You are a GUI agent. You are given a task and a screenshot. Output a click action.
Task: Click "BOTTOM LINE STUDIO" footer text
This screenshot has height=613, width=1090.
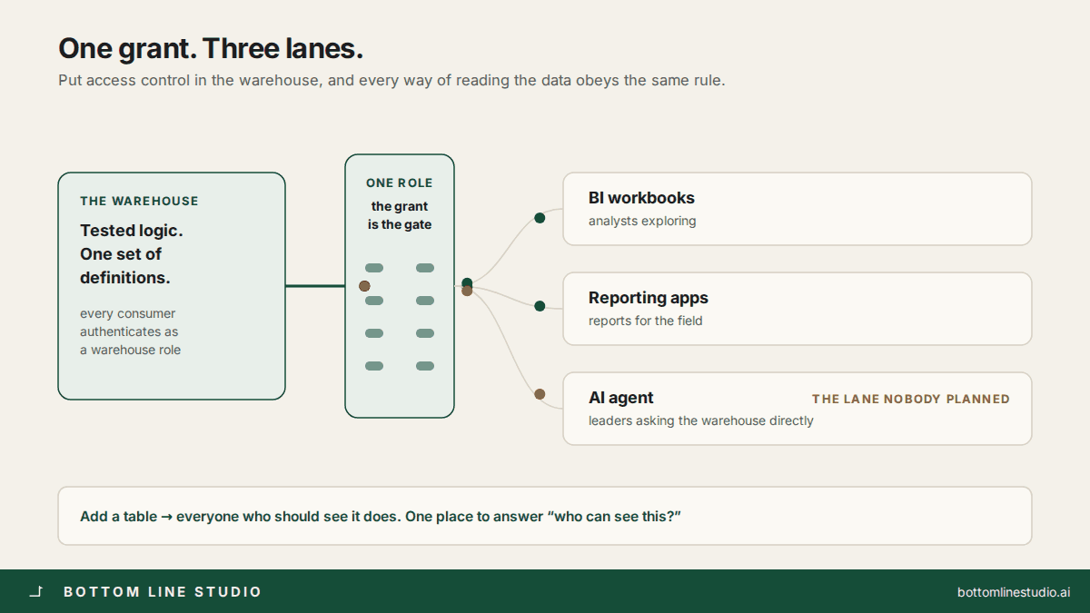point(163,592)
